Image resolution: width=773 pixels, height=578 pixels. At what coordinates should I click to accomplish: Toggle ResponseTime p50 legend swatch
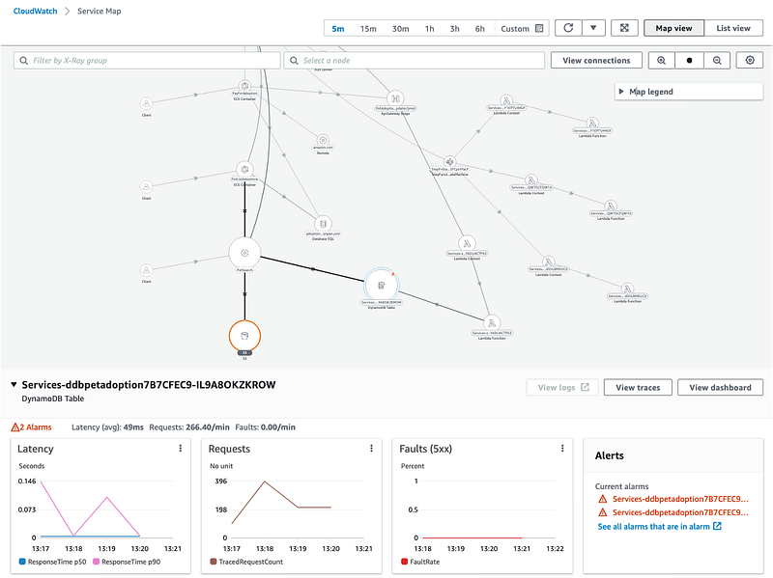21,562
